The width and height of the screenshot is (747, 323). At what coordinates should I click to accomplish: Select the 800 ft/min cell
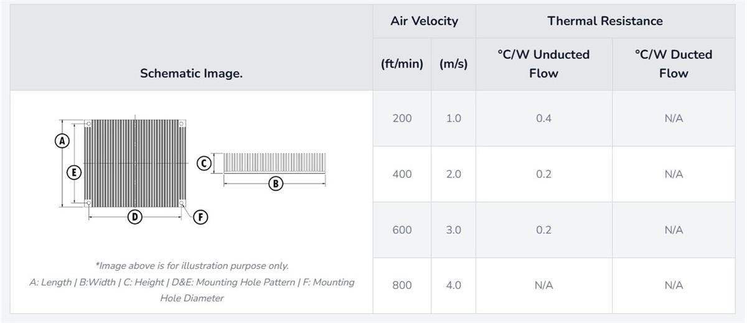point(402,286)
